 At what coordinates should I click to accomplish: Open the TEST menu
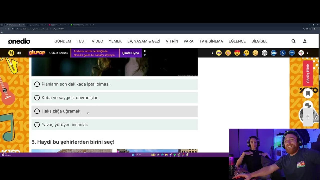point(81,41)
